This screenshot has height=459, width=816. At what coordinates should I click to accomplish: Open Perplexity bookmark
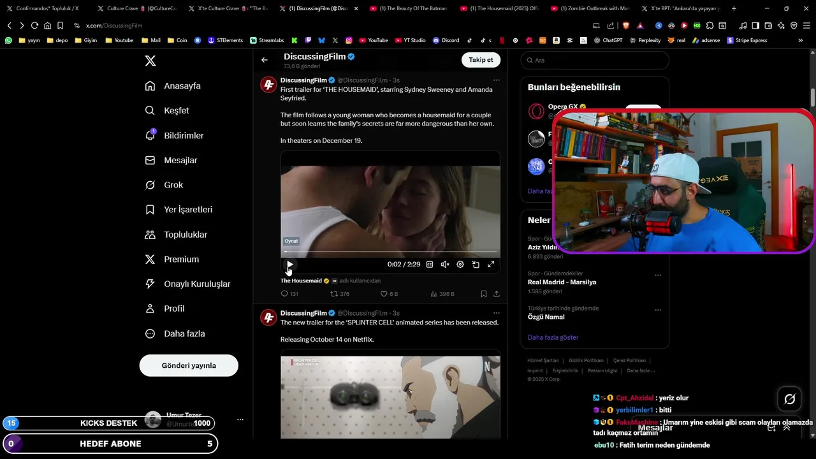pyautogui.click(x=646, y=40)
